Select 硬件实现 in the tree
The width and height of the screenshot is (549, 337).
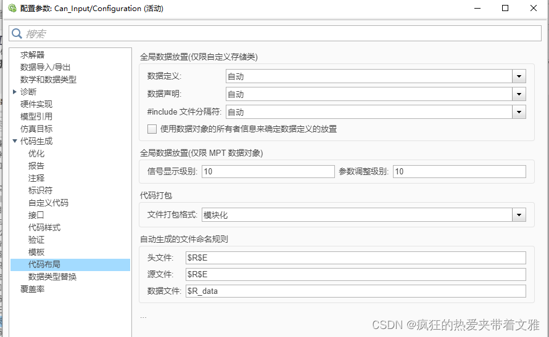click(x=36, y=104)
